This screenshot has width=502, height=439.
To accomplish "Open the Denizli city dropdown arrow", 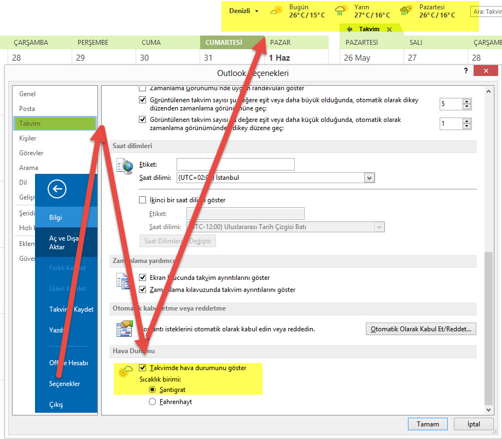I will point(256,11).
